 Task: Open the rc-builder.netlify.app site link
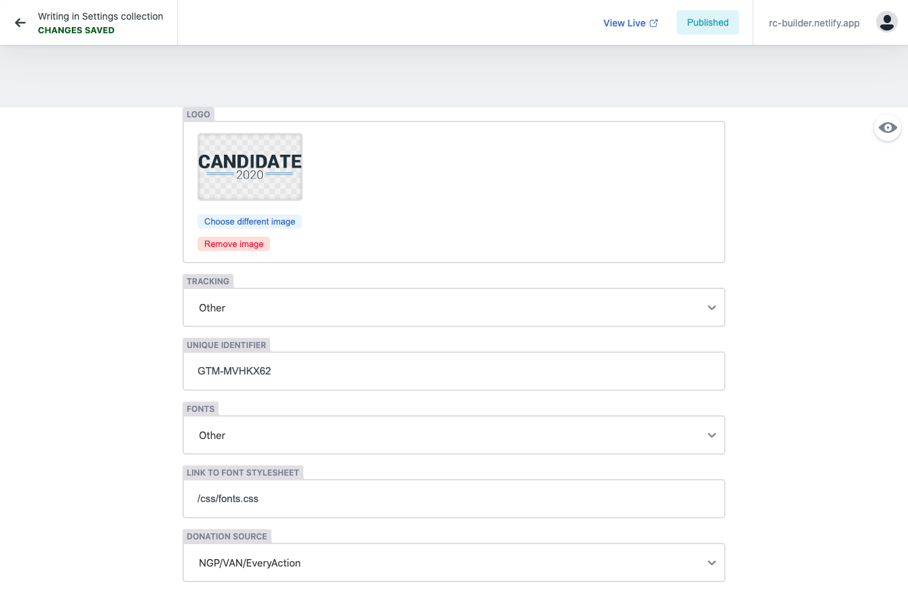pyautogui.click(x=814, y=23)
